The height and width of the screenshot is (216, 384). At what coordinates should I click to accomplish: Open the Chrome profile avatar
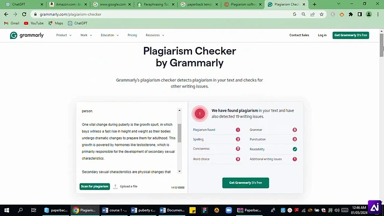tap(368, 15)
